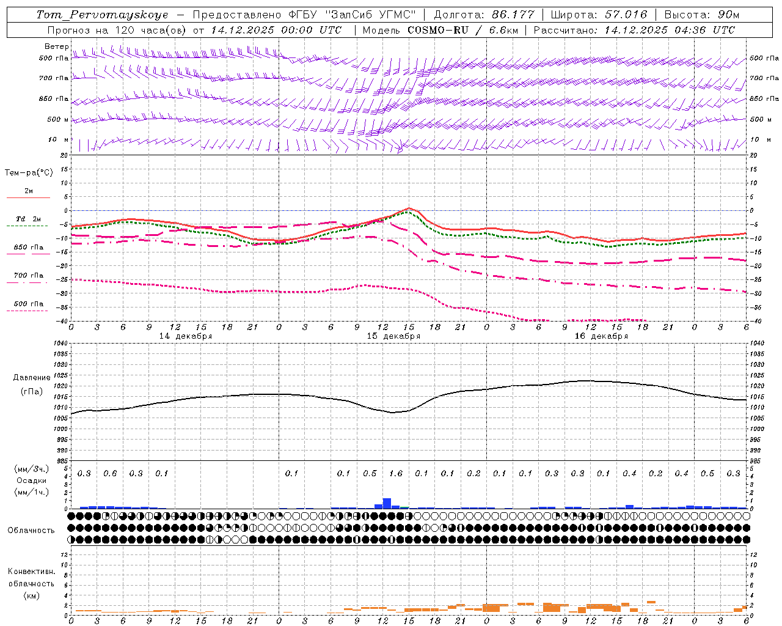
Task: Click the computed time 14.12.2025 04:36 UTC
Action: pos(670,30)
